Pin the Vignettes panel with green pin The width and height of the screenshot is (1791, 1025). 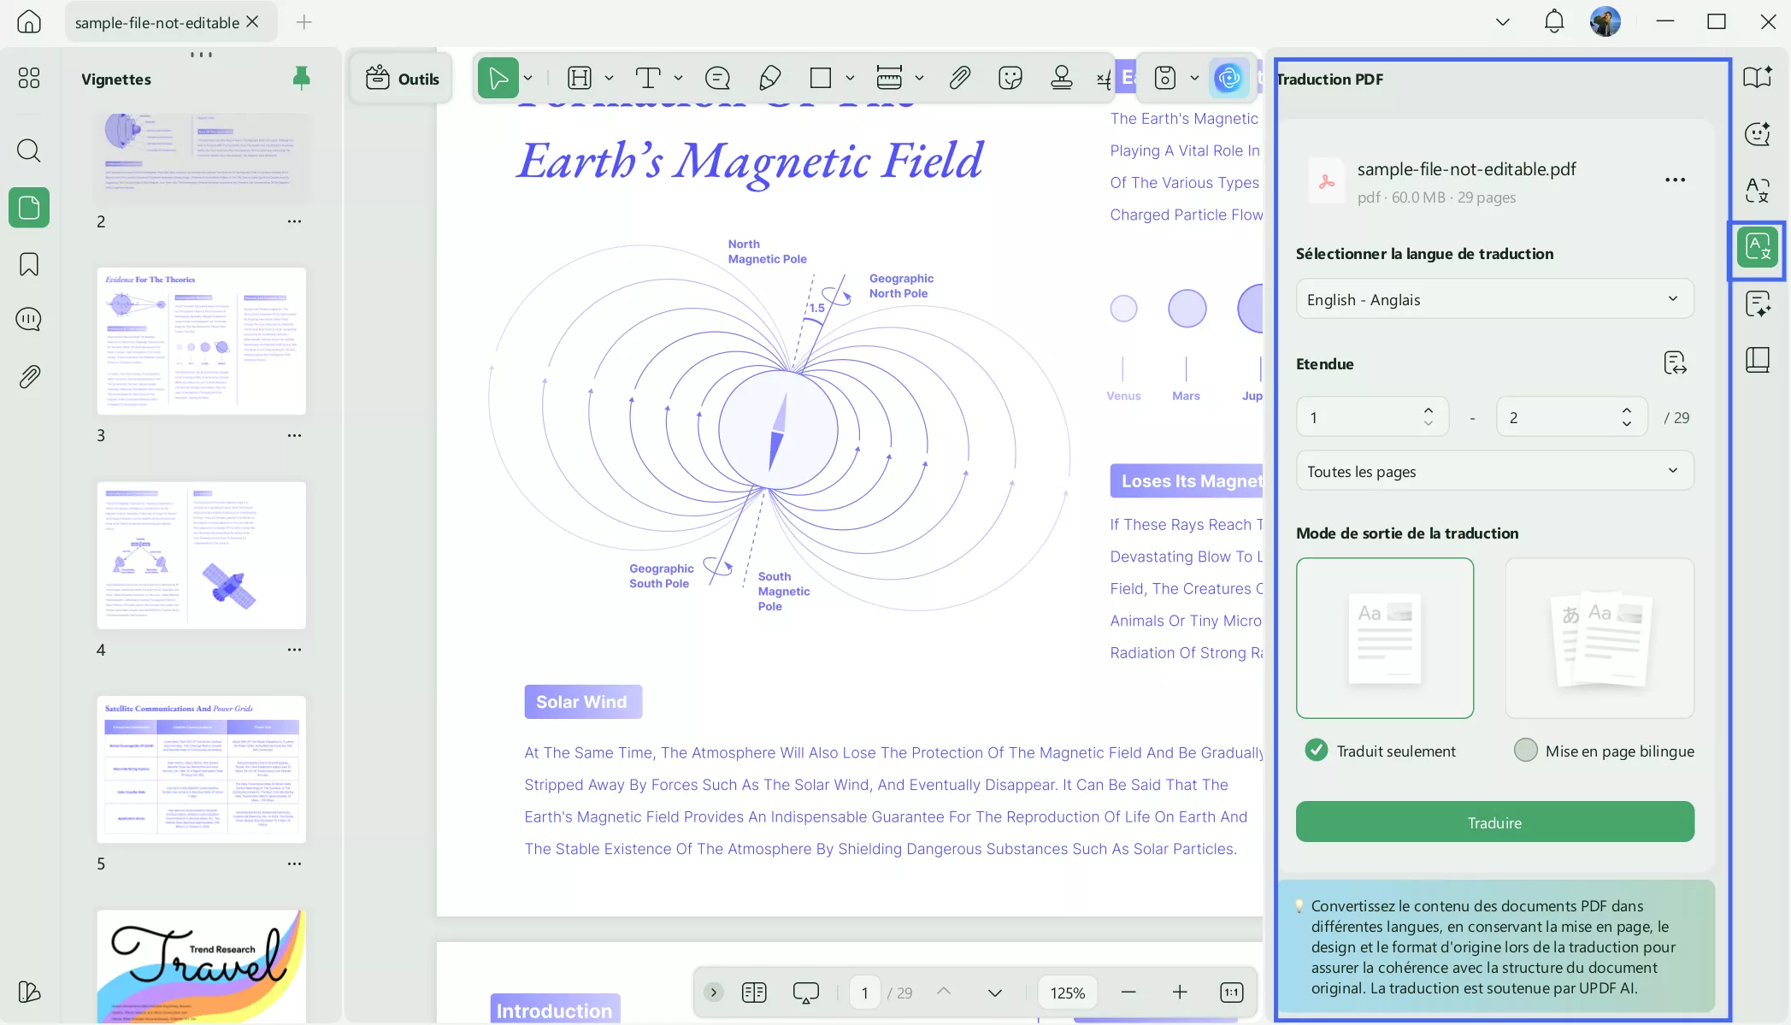click(301, 78)
